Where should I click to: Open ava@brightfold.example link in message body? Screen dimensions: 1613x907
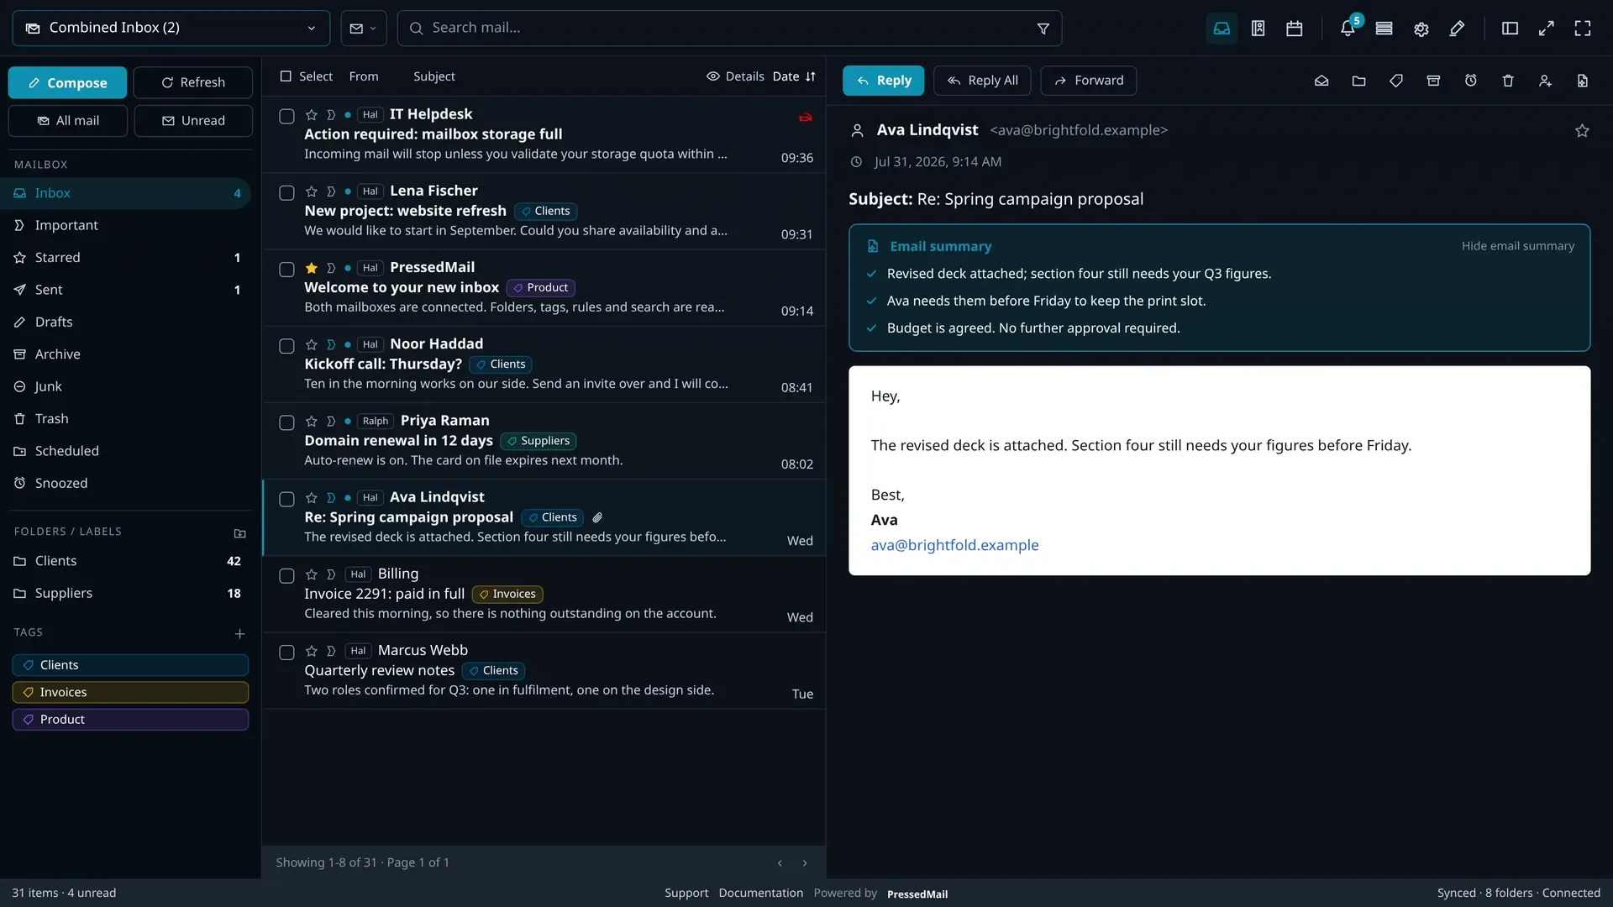click(x=954, y=545)
